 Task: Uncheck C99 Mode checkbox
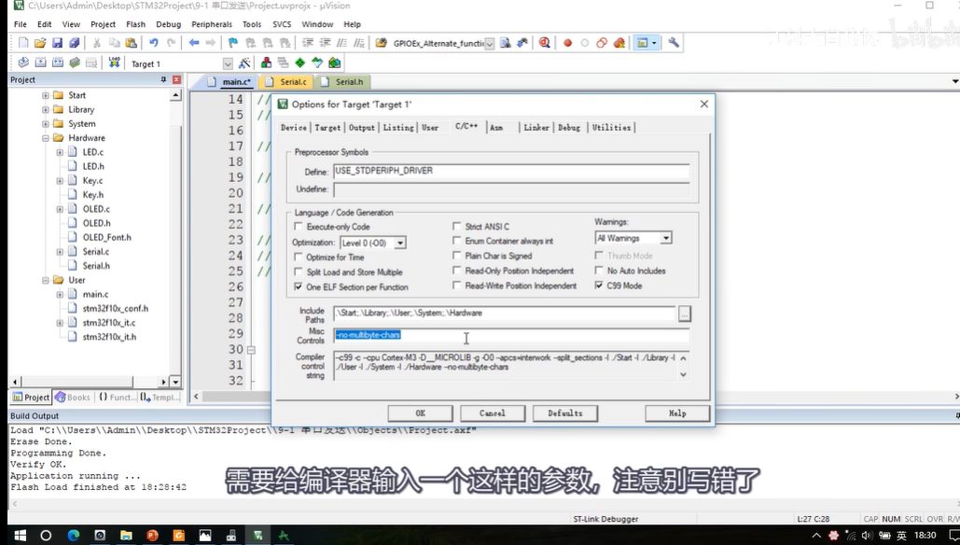(x=599, y=286)
